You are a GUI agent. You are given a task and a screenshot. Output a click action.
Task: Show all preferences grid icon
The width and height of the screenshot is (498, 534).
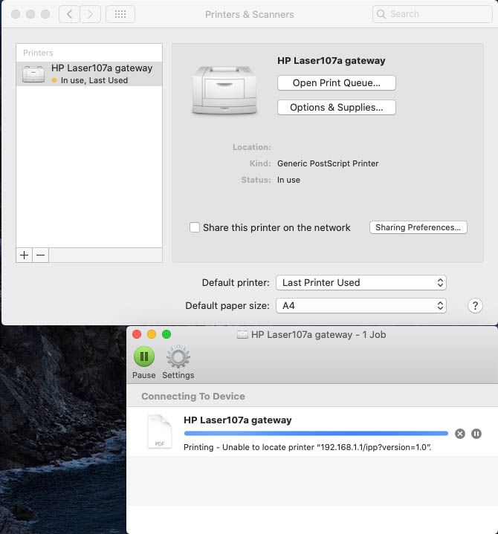120,14
